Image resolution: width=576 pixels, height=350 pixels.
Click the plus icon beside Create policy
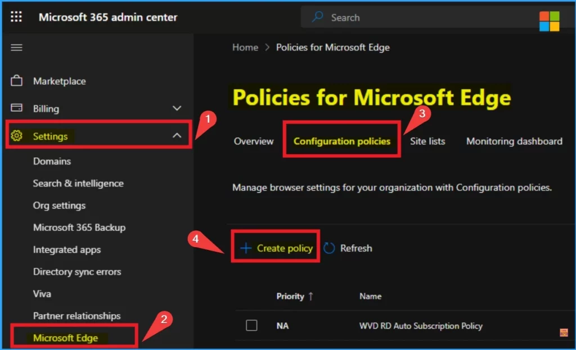tap(246, 248)
